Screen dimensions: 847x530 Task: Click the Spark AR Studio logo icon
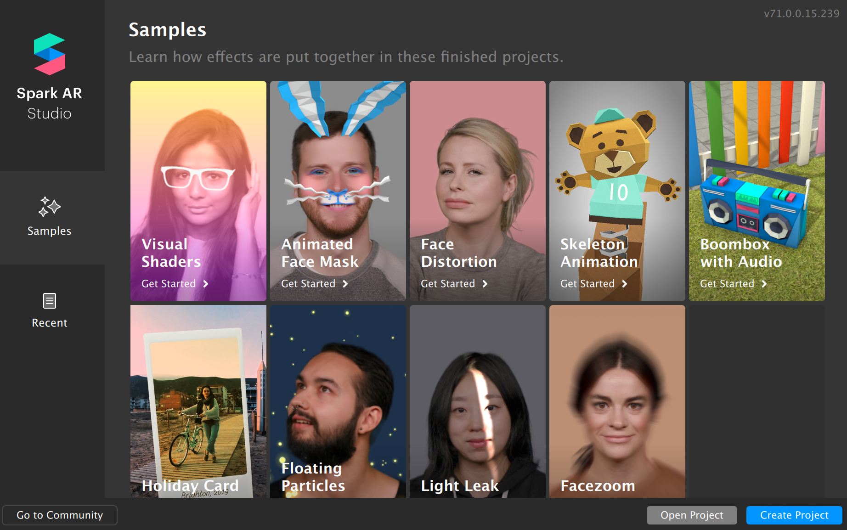(50, 54)
